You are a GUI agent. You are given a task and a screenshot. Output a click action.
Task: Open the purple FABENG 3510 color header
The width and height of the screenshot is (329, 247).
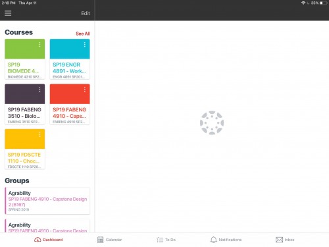25,94
